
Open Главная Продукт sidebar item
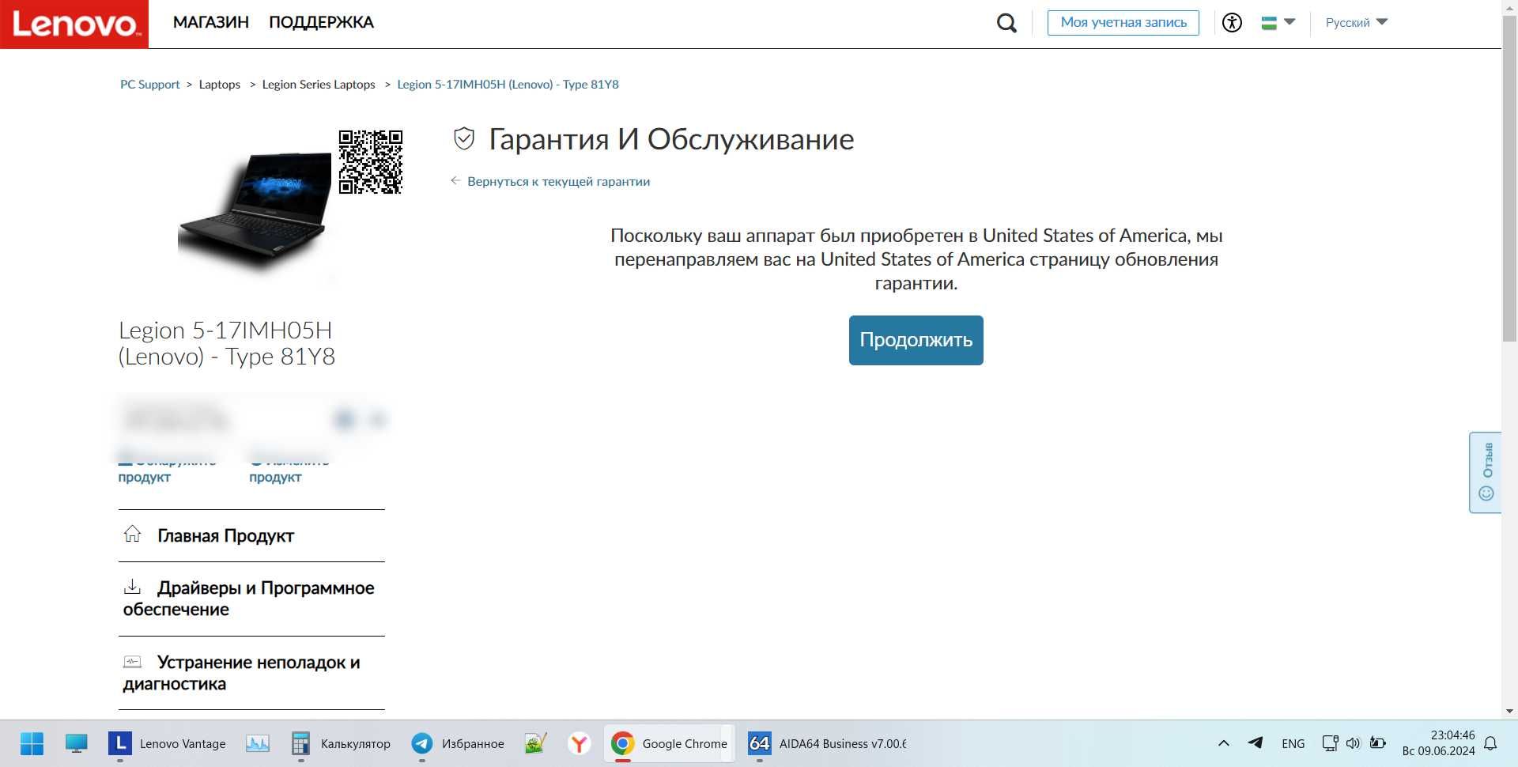[251, 535]
